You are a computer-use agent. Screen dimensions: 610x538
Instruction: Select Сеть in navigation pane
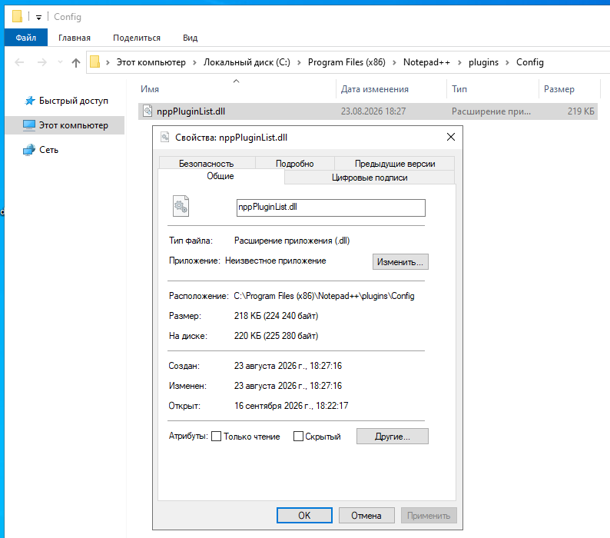48,150
